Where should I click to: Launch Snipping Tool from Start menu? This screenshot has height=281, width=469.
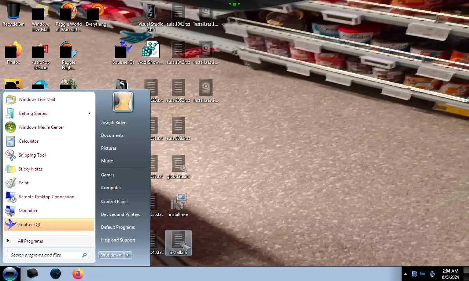pyautogui.click(x=49, y=155)
